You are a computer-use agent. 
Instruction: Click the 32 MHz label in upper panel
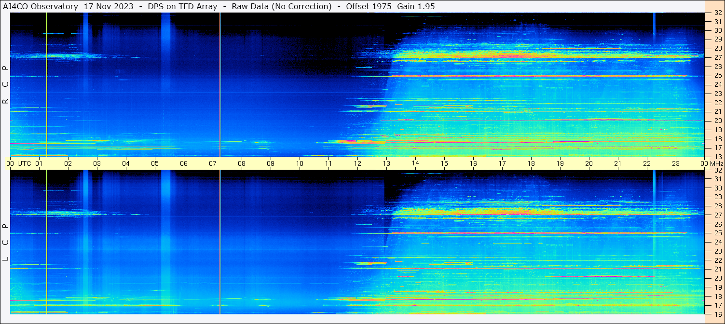tap(717, 13)
